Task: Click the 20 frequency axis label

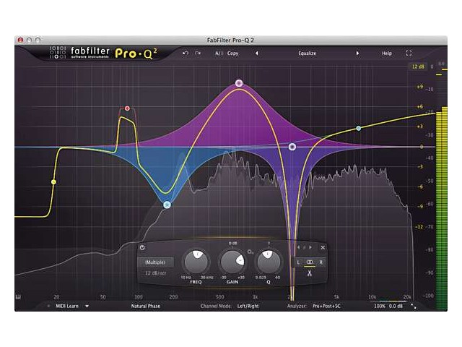Action: 56,296
